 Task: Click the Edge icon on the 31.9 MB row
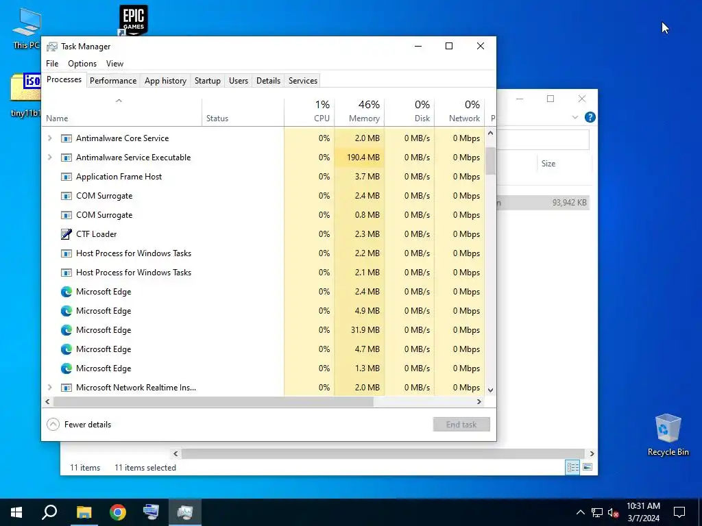point(66,330)
